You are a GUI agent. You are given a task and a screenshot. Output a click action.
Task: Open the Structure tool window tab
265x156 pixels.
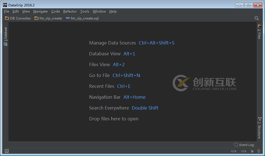(x=259, y=128)
